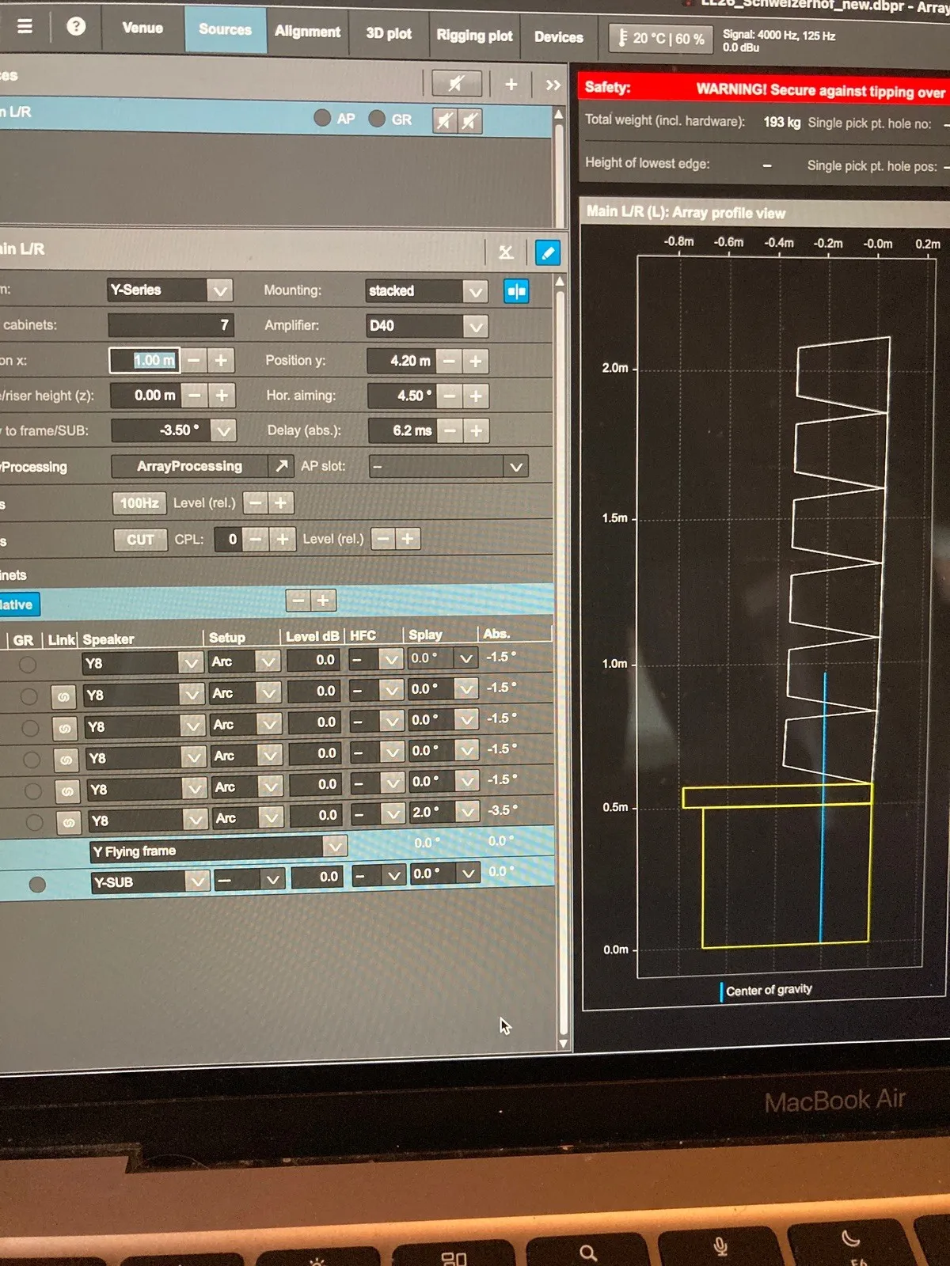
Task: Toggle the GR radio button for Main L/R
Action: 378,119
